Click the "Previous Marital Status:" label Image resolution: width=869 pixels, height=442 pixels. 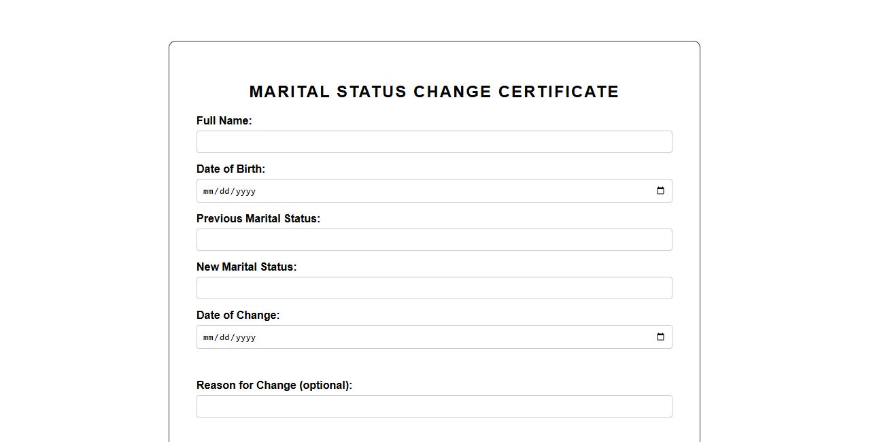coord(258,219)
